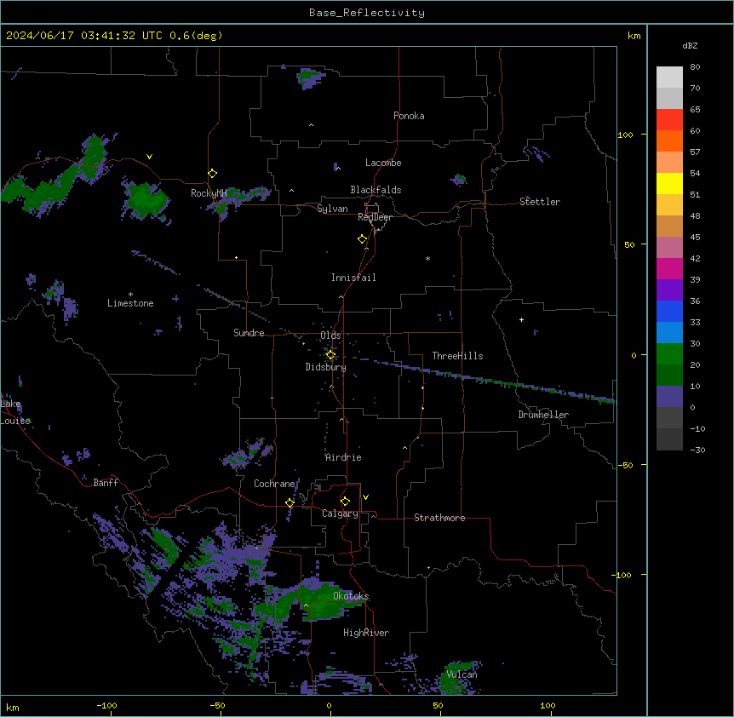Click the Blackfalds city label
The height and width of the screenshot is (717, 734).
(x=376, y=190)
